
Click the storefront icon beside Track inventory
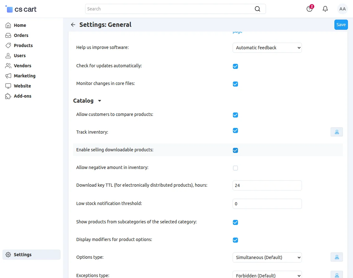[x=337, y=132]
